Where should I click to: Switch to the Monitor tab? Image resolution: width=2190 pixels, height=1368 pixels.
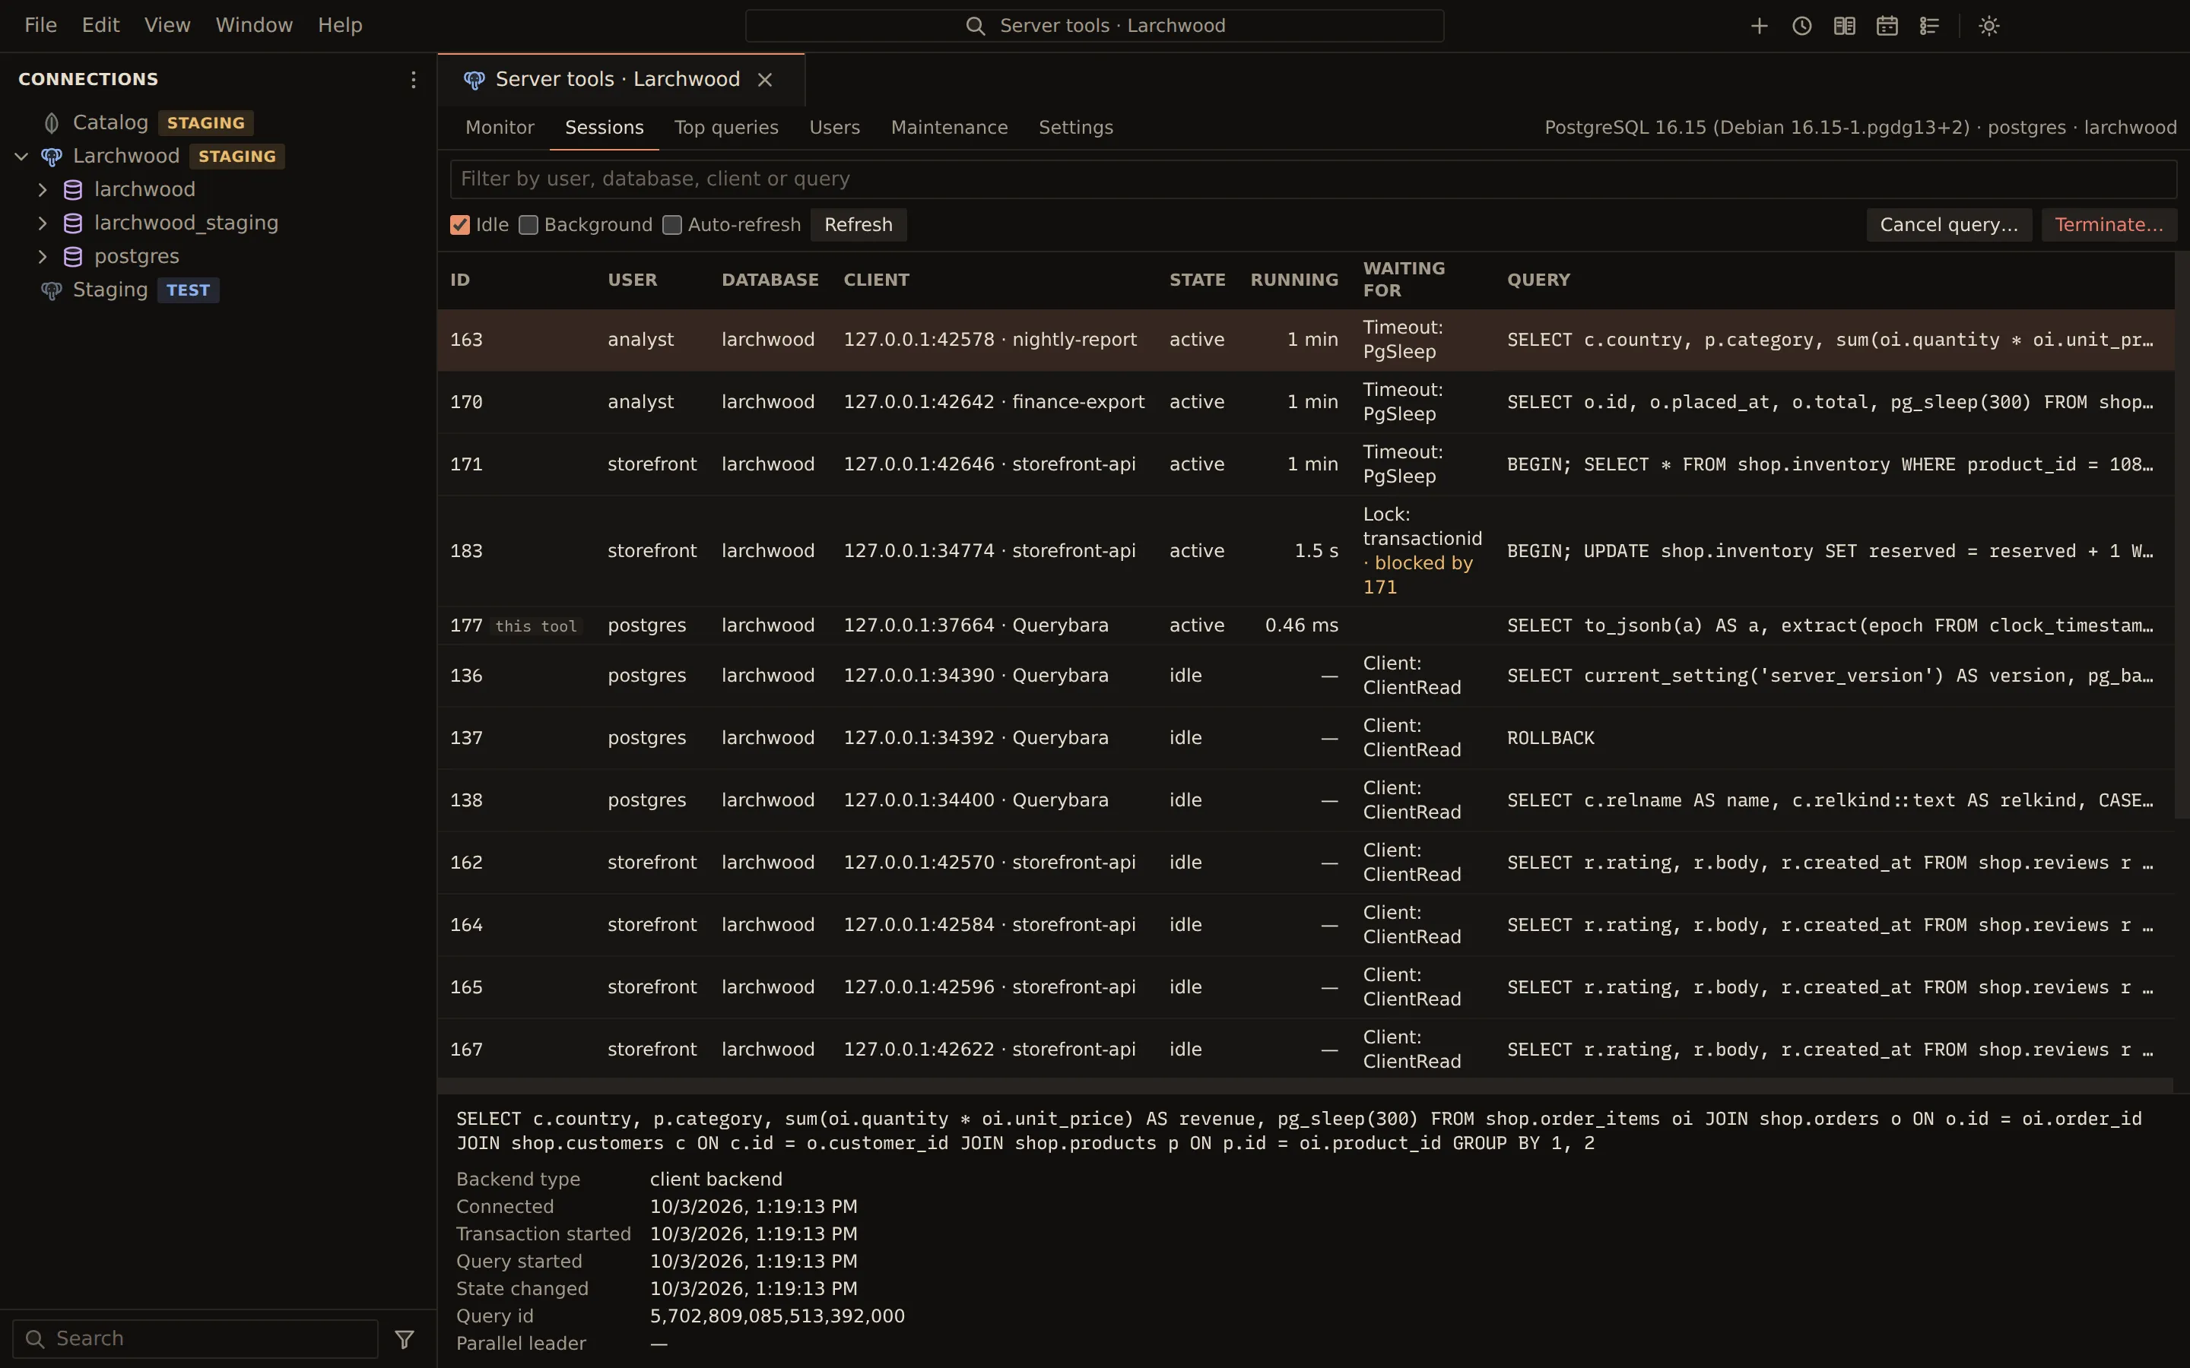click(500, 128)
